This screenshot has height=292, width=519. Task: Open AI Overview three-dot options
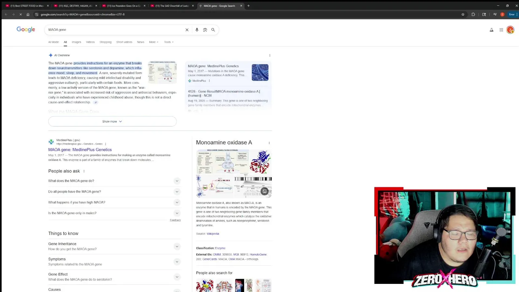pyautogui.click(x=270, y=56)
